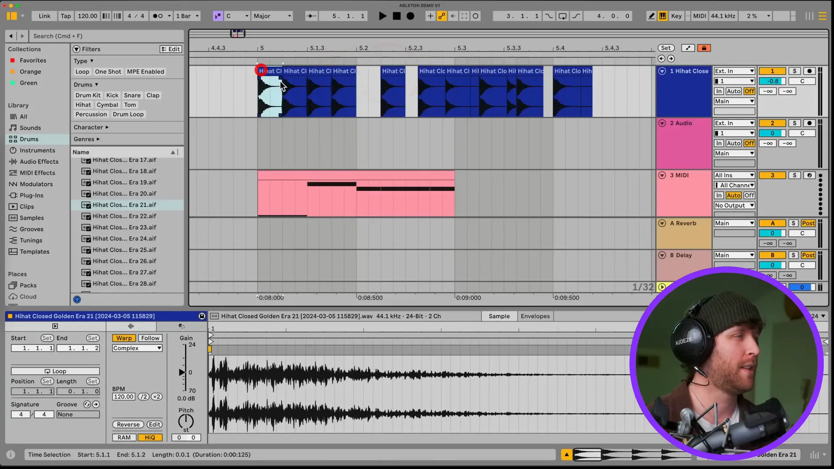Select the One Shot filter tag
Screen dimensions: 834x469
pos(108,72)
